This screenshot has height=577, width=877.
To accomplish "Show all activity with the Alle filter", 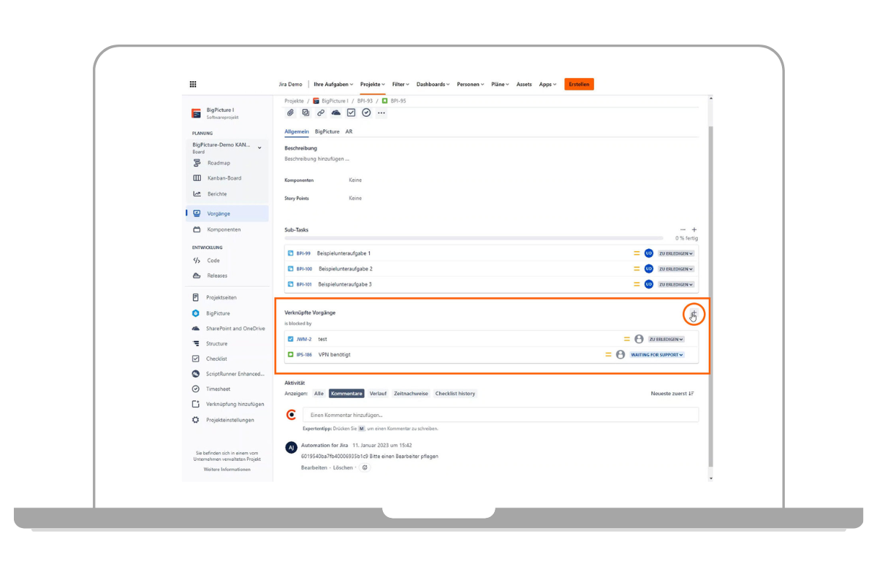I will coord(319,394).
